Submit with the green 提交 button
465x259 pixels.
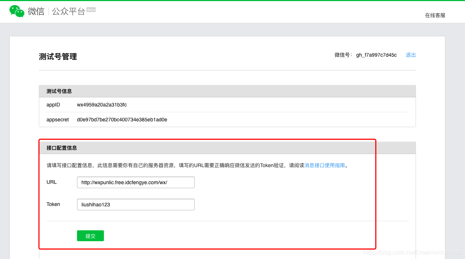tap(90, 236)
